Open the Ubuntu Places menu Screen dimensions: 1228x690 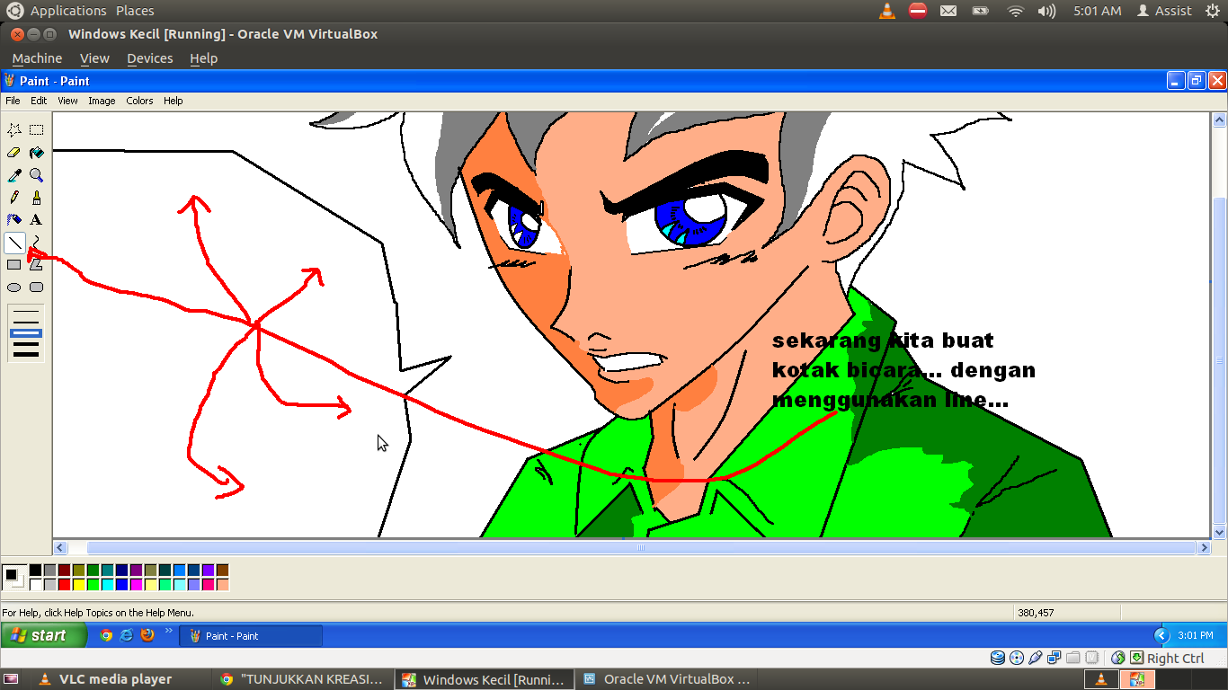point(135,11)
